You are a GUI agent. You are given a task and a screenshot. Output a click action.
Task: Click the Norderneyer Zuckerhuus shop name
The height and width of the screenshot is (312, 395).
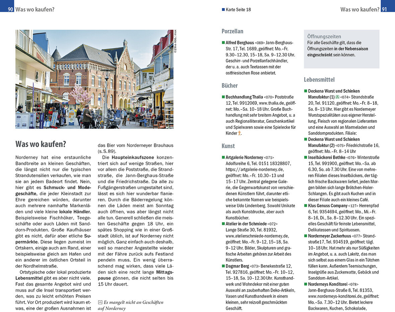tap(329, 236)
